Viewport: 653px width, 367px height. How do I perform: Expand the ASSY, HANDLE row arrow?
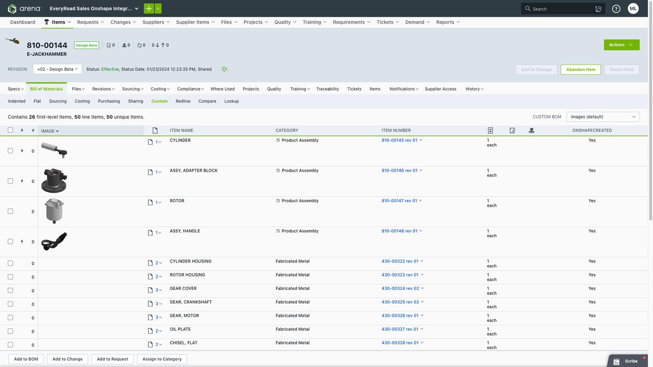point(22,241)
